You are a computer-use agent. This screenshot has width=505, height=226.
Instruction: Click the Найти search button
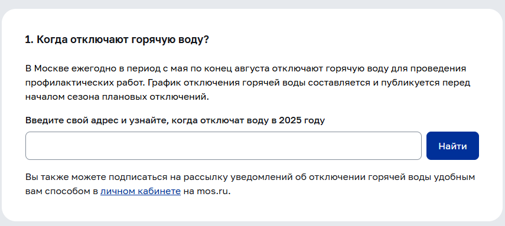(452, 146)
